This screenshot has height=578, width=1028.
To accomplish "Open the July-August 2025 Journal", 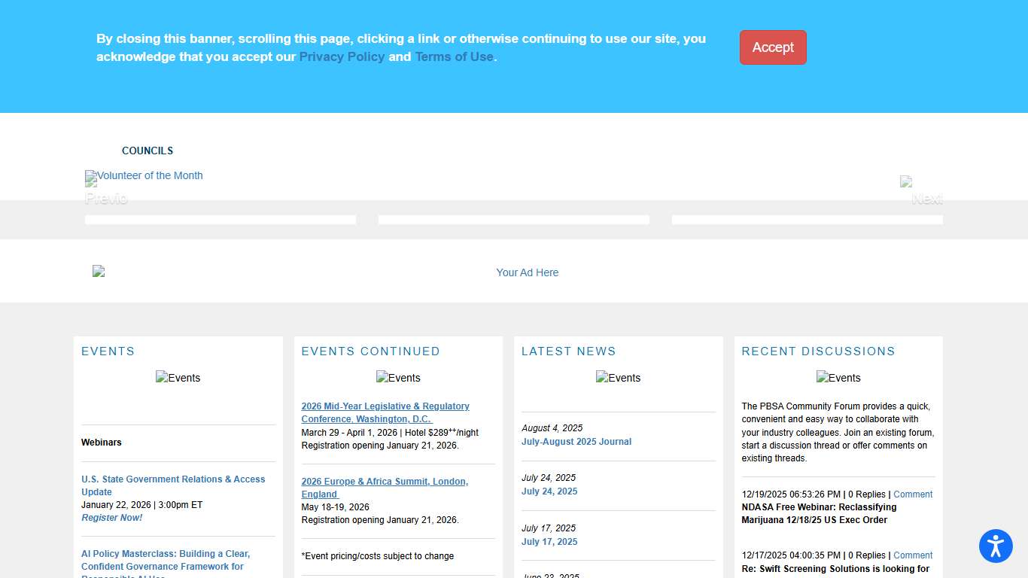I will 576,442.
